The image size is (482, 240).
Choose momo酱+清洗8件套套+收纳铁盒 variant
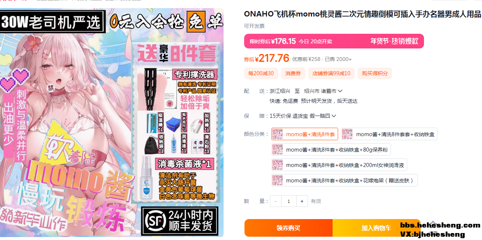point(389,134)
